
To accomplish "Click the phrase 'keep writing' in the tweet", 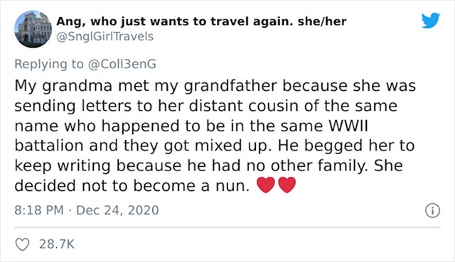I will 63,166.
